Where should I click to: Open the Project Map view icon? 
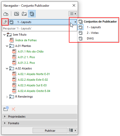click(6, 14)
